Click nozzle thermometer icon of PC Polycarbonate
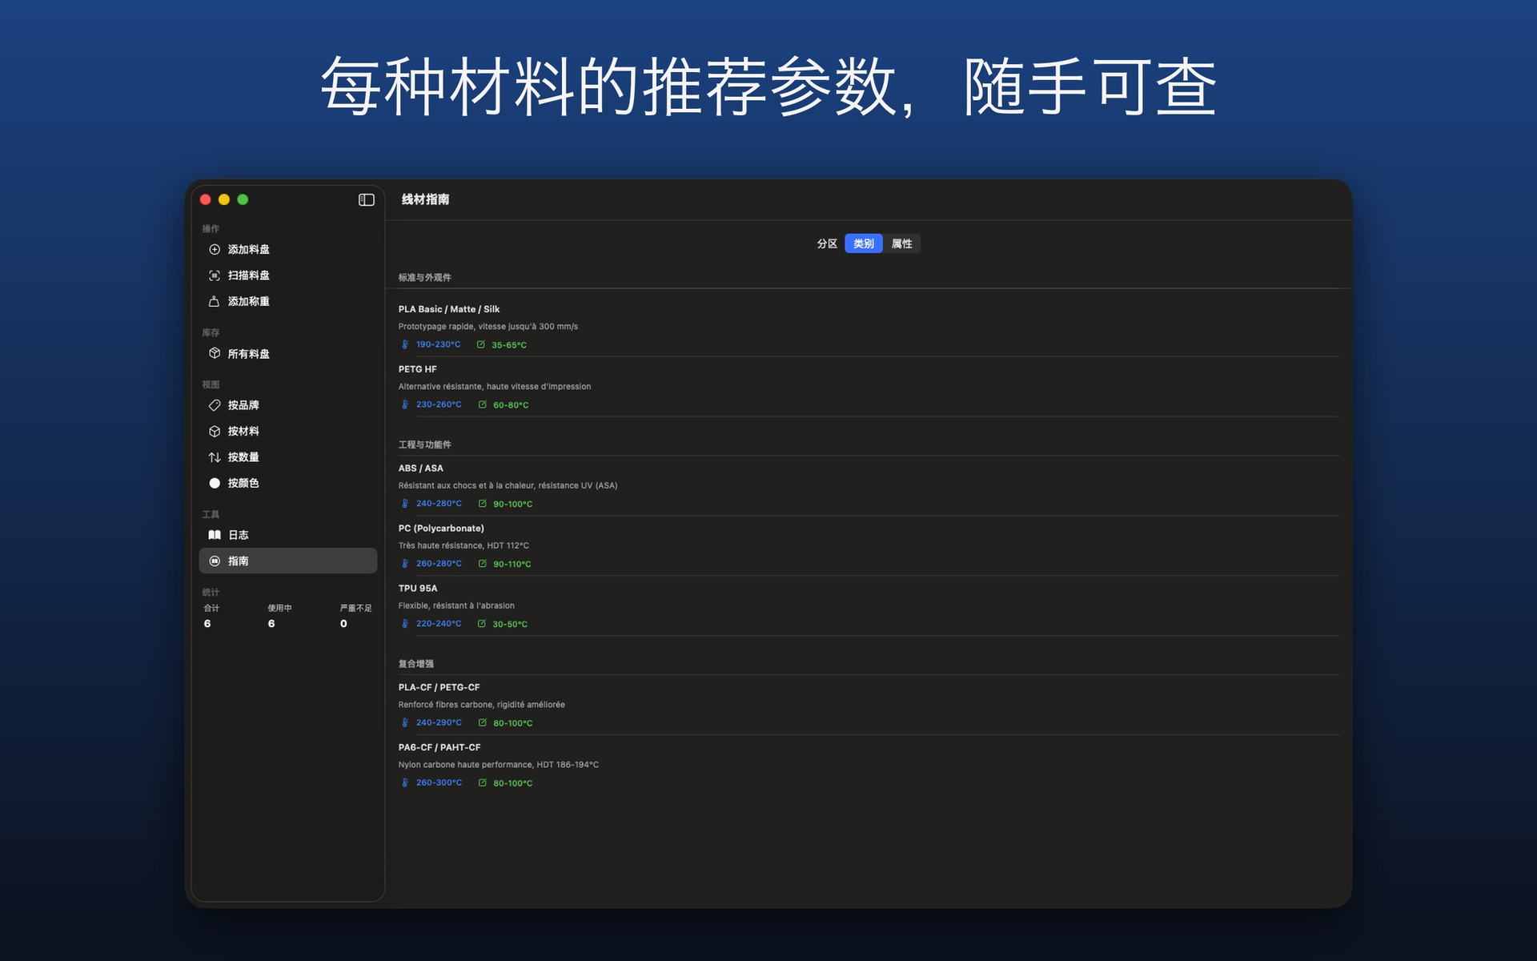This screenshot has width=1537, height=961. pos(405,564)
